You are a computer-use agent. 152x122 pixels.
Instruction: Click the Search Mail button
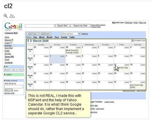(62, 26)
